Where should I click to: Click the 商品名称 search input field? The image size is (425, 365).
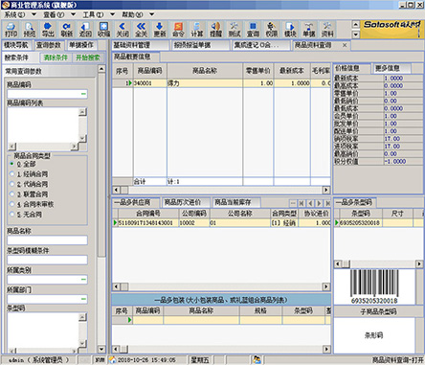click(x=47, y=240)
